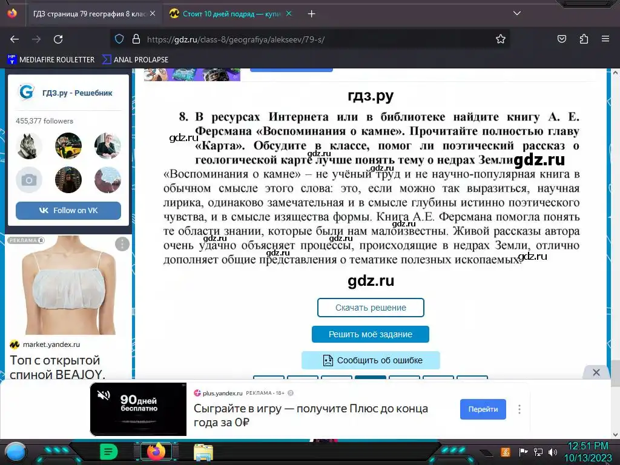Open ГДЗ.ру - Решебник VK group link
The height and width of the screenshot is (465, 620).
(77, 93)
